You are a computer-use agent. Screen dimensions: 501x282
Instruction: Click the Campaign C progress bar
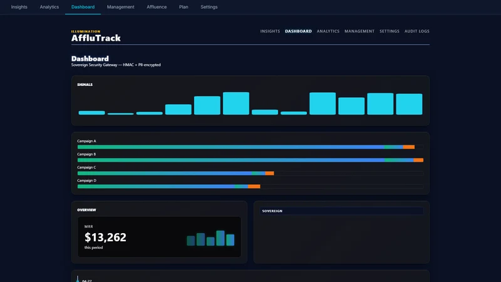pos(250,174)
